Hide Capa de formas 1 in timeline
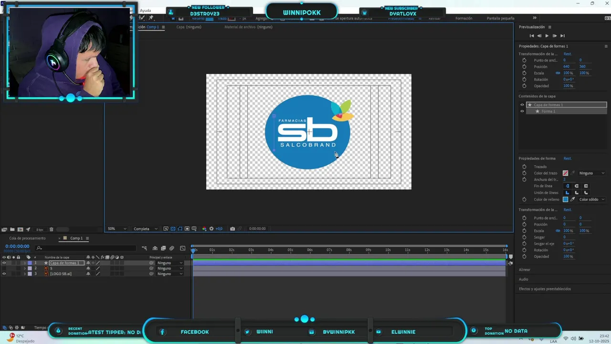611x344 pixels. point(4,263)
